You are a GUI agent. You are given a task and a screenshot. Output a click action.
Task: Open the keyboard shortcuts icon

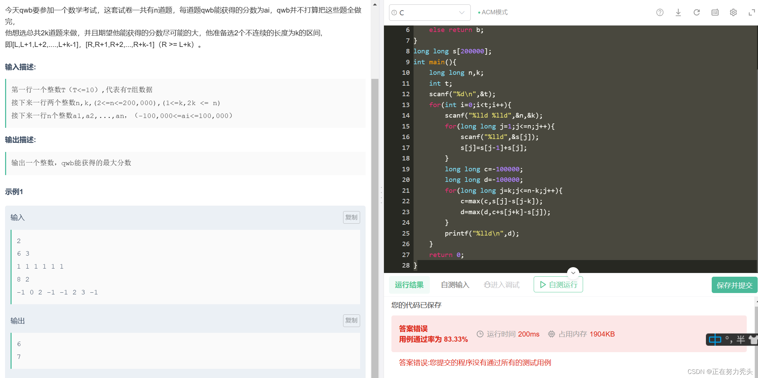click(715, 13)
